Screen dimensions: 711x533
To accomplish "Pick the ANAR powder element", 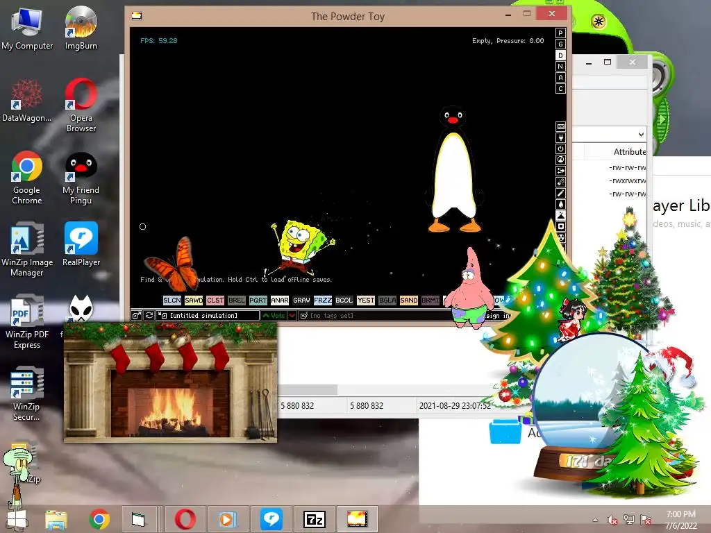I will tap(279, 300).
